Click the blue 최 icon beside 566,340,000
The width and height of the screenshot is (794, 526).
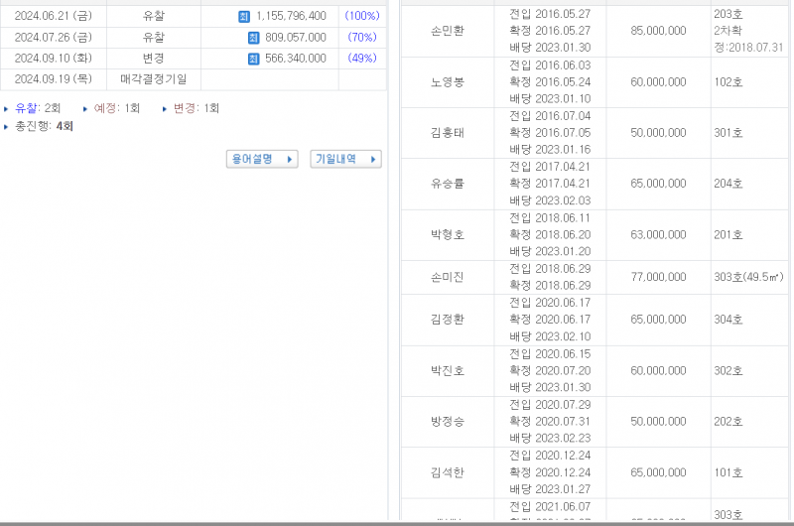[x=253, y=59]
